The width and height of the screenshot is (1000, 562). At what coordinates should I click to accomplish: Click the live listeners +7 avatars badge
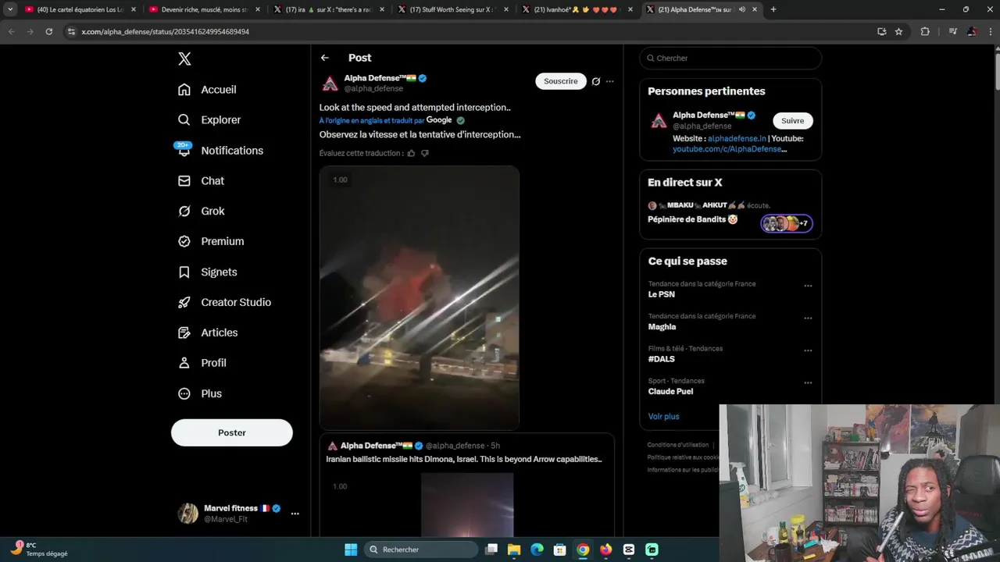787,223
